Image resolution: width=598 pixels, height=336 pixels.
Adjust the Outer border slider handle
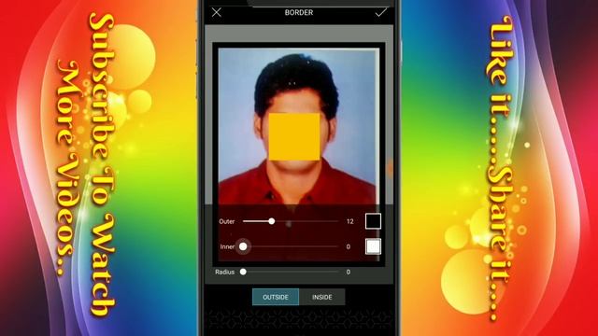272,221
